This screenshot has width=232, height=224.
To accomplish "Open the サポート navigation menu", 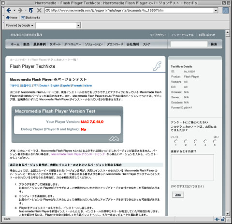I will (x=55, y=44).
